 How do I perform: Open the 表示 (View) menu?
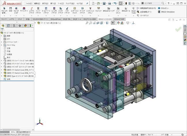click(45, 3)
